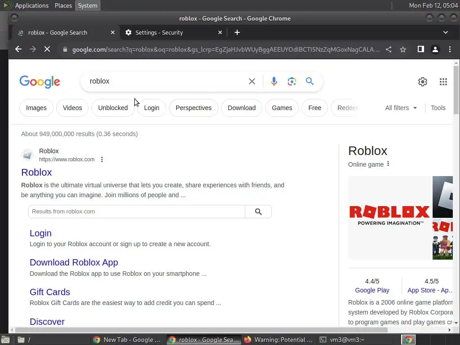
Task: Share this page from address bar
Action: coord(389,49)
